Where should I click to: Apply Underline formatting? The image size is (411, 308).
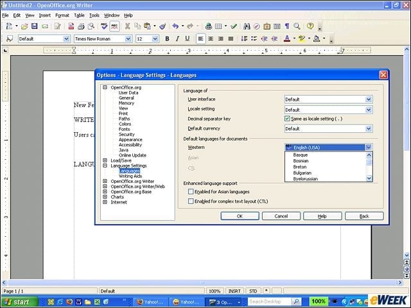(x=187, y=38)
